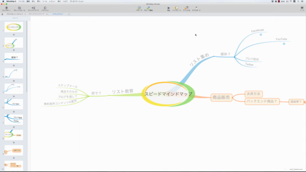Viewport: 306px width, 172px height.
Task: Click transition icon between slides 9 and 10
Action: tap(14, 158)
